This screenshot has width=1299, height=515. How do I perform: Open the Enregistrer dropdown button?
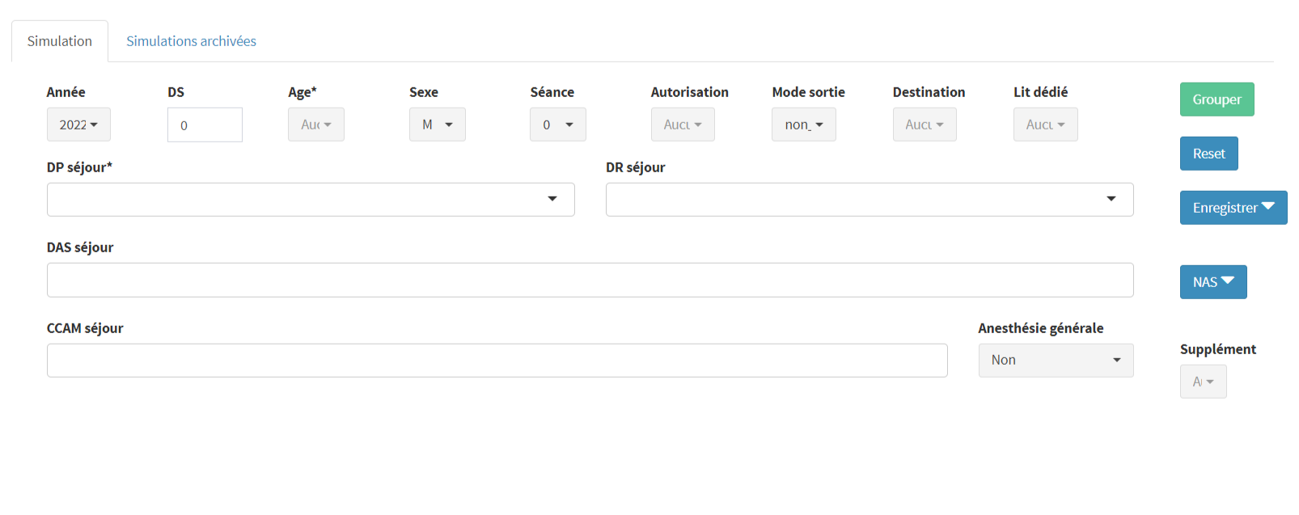tap(1233, 208)
